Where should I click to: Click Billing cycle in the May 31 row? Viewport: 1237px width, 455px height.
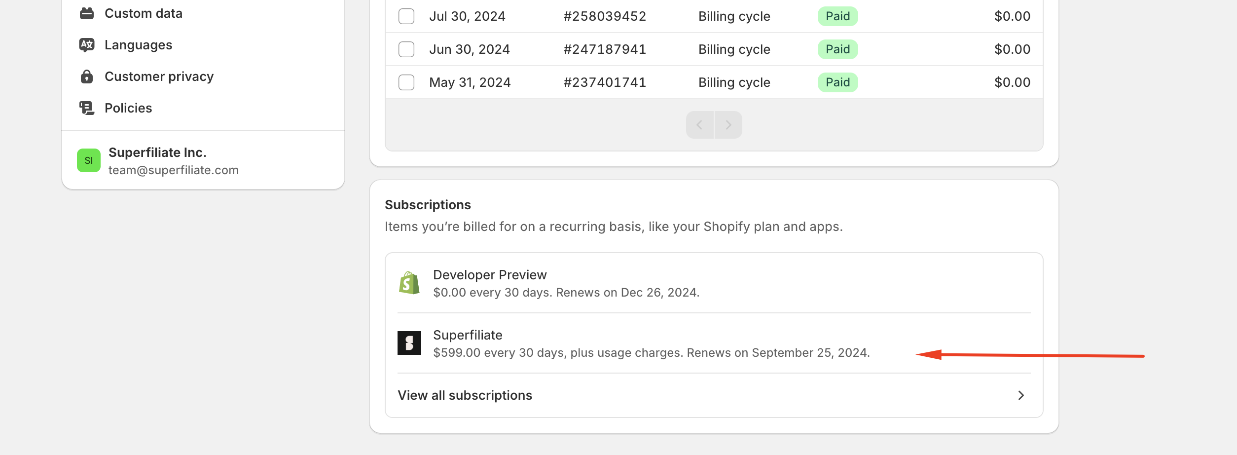coord(734,82)
